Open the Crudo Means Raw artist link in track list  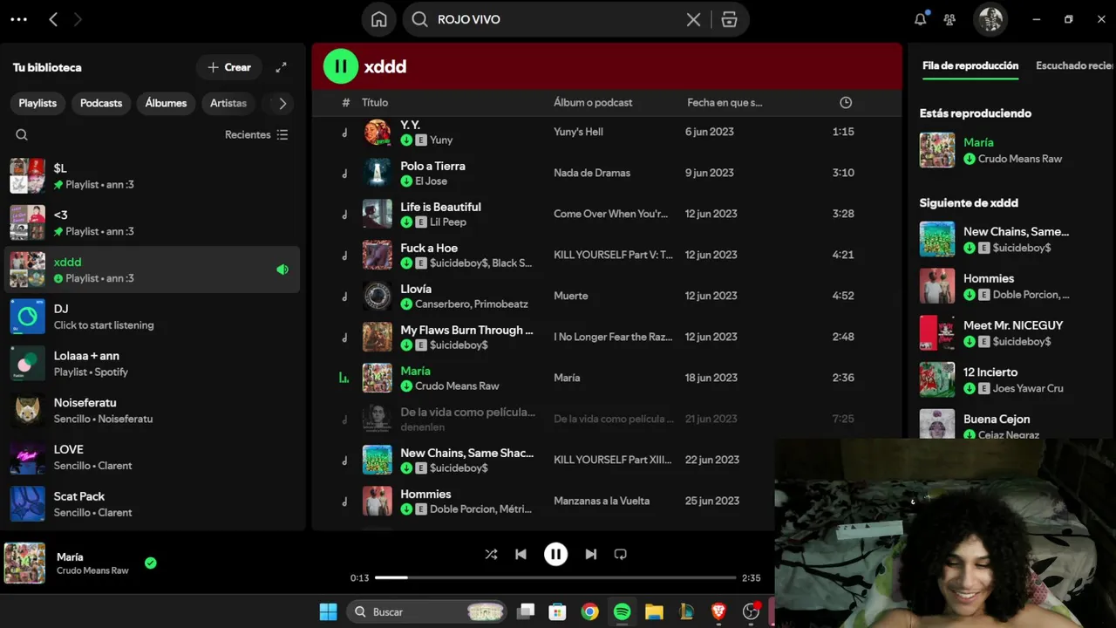457,386
